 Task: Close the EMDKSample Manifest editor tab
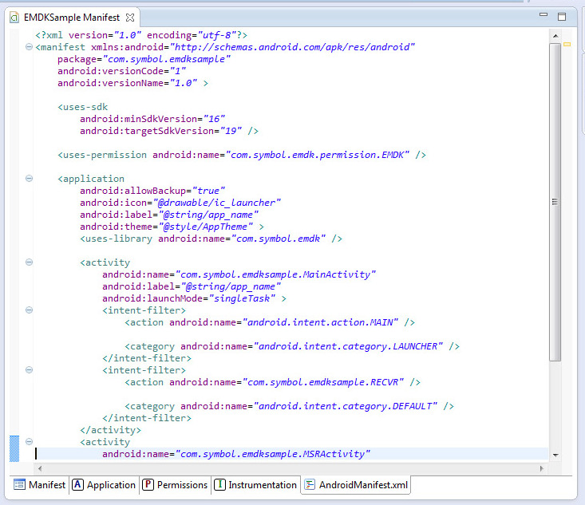[x=131, y=17]
